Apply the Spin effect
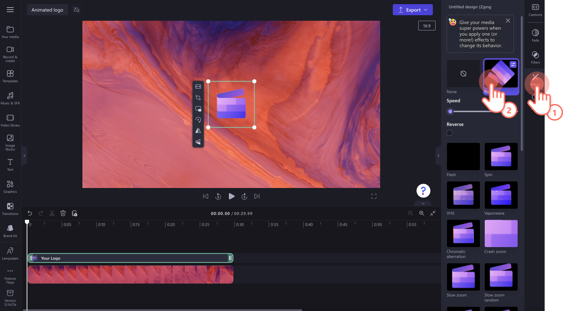563x311 pixels. pyautogui.click(x=501, y=157)
